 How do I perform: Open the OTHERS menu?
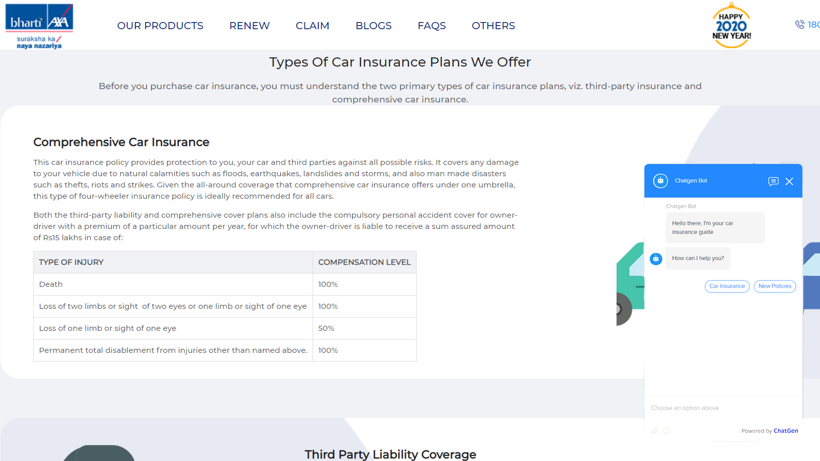493,26
